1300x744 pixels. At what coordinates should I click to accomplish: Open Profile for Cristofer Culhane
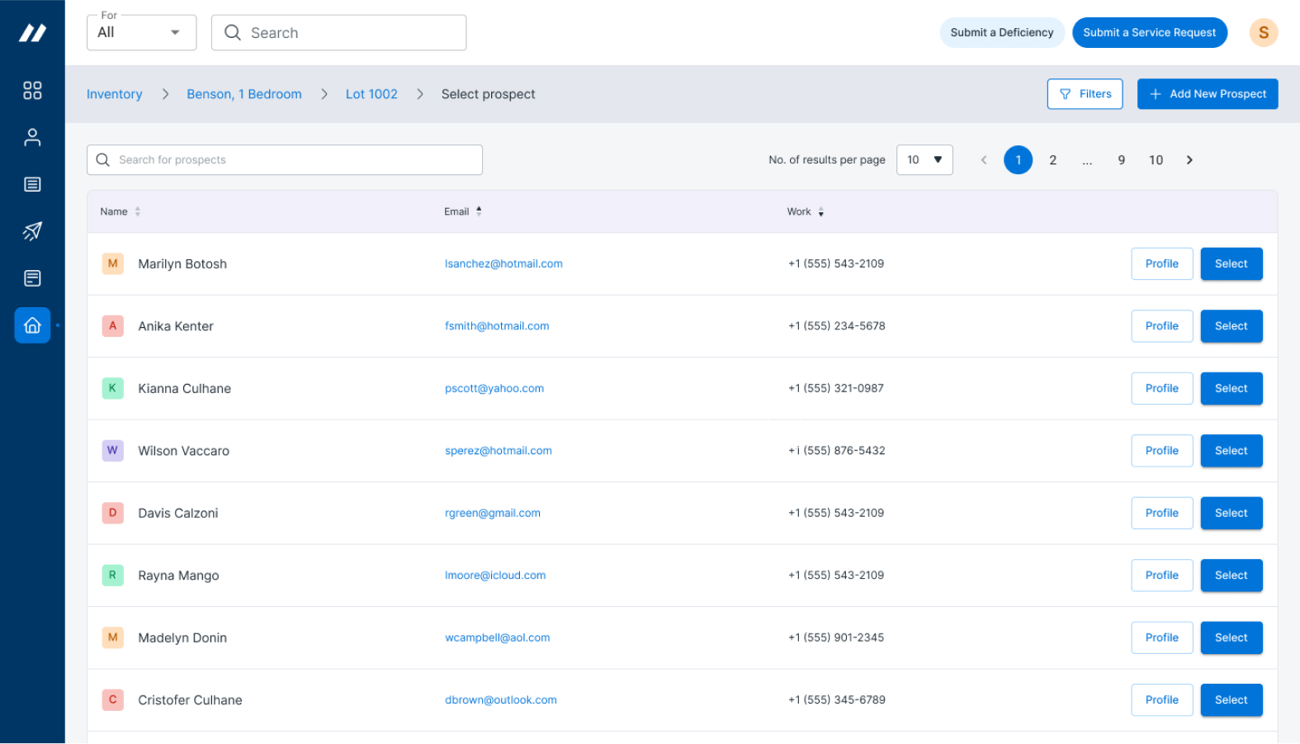click(1161, 700)
